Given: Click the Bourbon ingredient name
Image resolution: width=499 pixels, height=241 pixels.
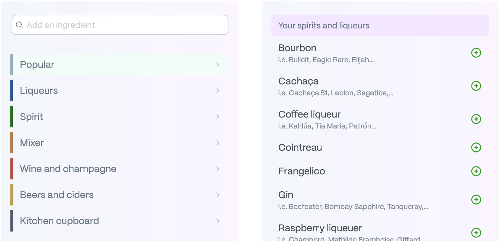Looking at the screenshot, I should click(x=297, y=48).
